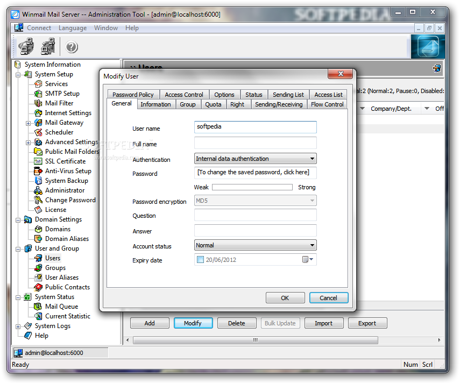The image size is (460, 384).
Task: Click the connect server toolbar icon
Action: 26,46
